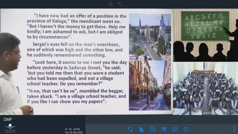238x134 pixels.
Task: Click the line 'But I haven't the money'
Action: pyautogui.click(x=76, y=26)
